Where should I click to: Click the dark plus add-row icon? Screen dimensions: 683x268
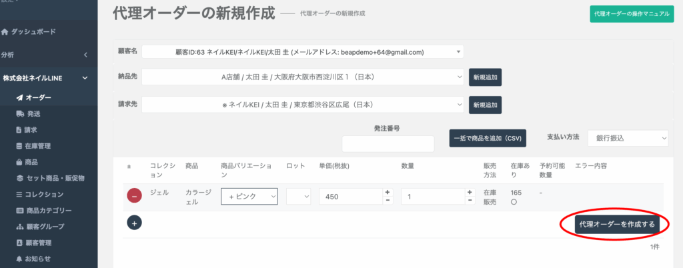click(134, 223)
